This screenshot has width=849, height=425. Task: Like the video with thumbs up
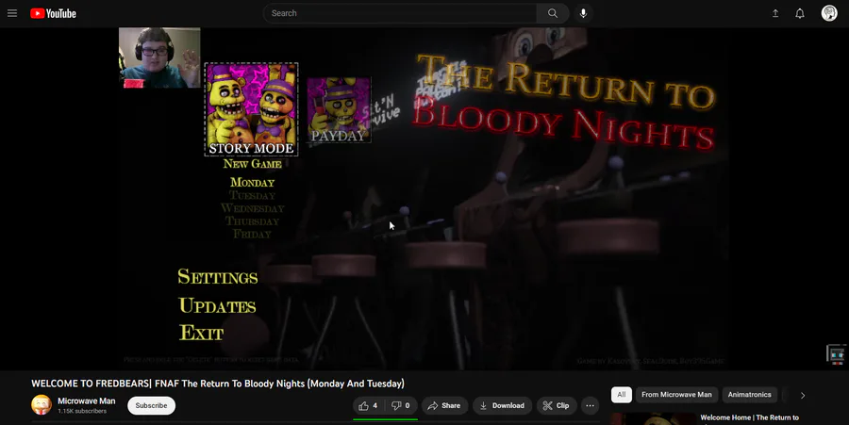[369, 405]
